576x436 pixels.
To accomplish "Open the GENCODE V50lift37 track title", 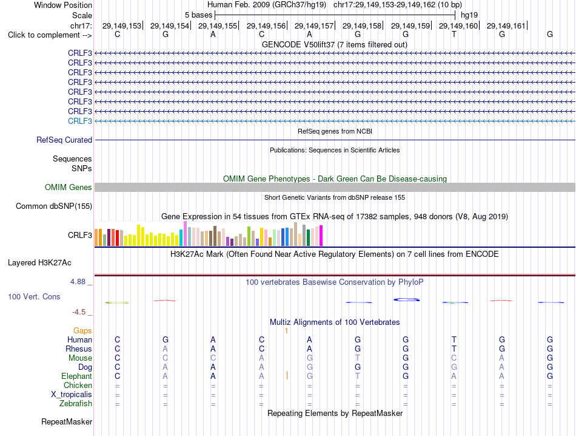I will click(x=335, y=44).
